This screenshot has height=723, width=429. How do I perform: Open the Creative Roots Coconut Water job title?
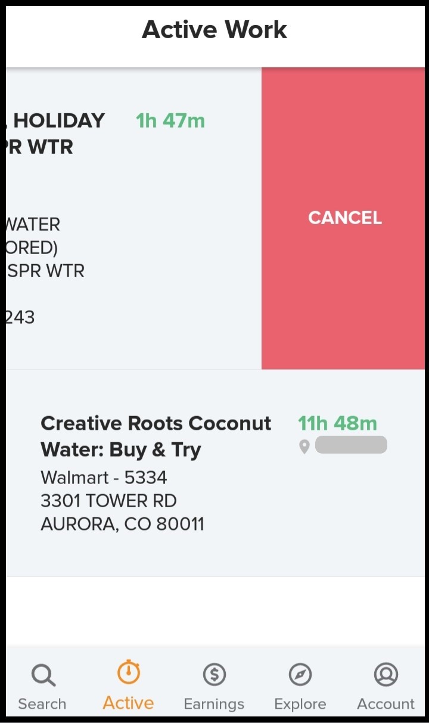tap(156, 436)
